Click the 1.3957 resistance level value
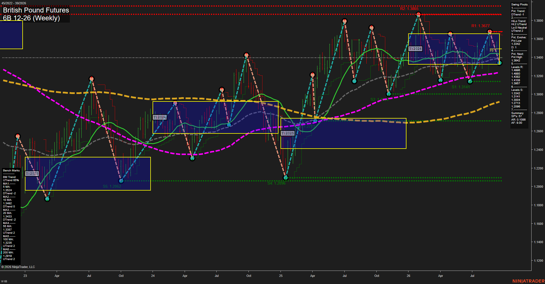545x284 pixels. (516, 83)
